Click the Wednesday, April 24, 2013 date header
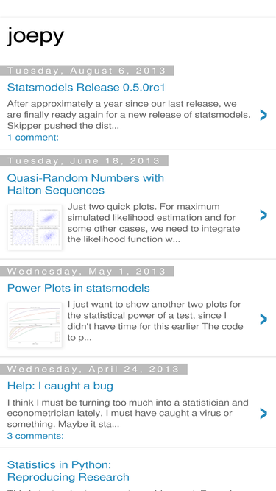Image resolution: width=276 pixels, height=491 pixels. pyautogui.click(x=93, y=370)
